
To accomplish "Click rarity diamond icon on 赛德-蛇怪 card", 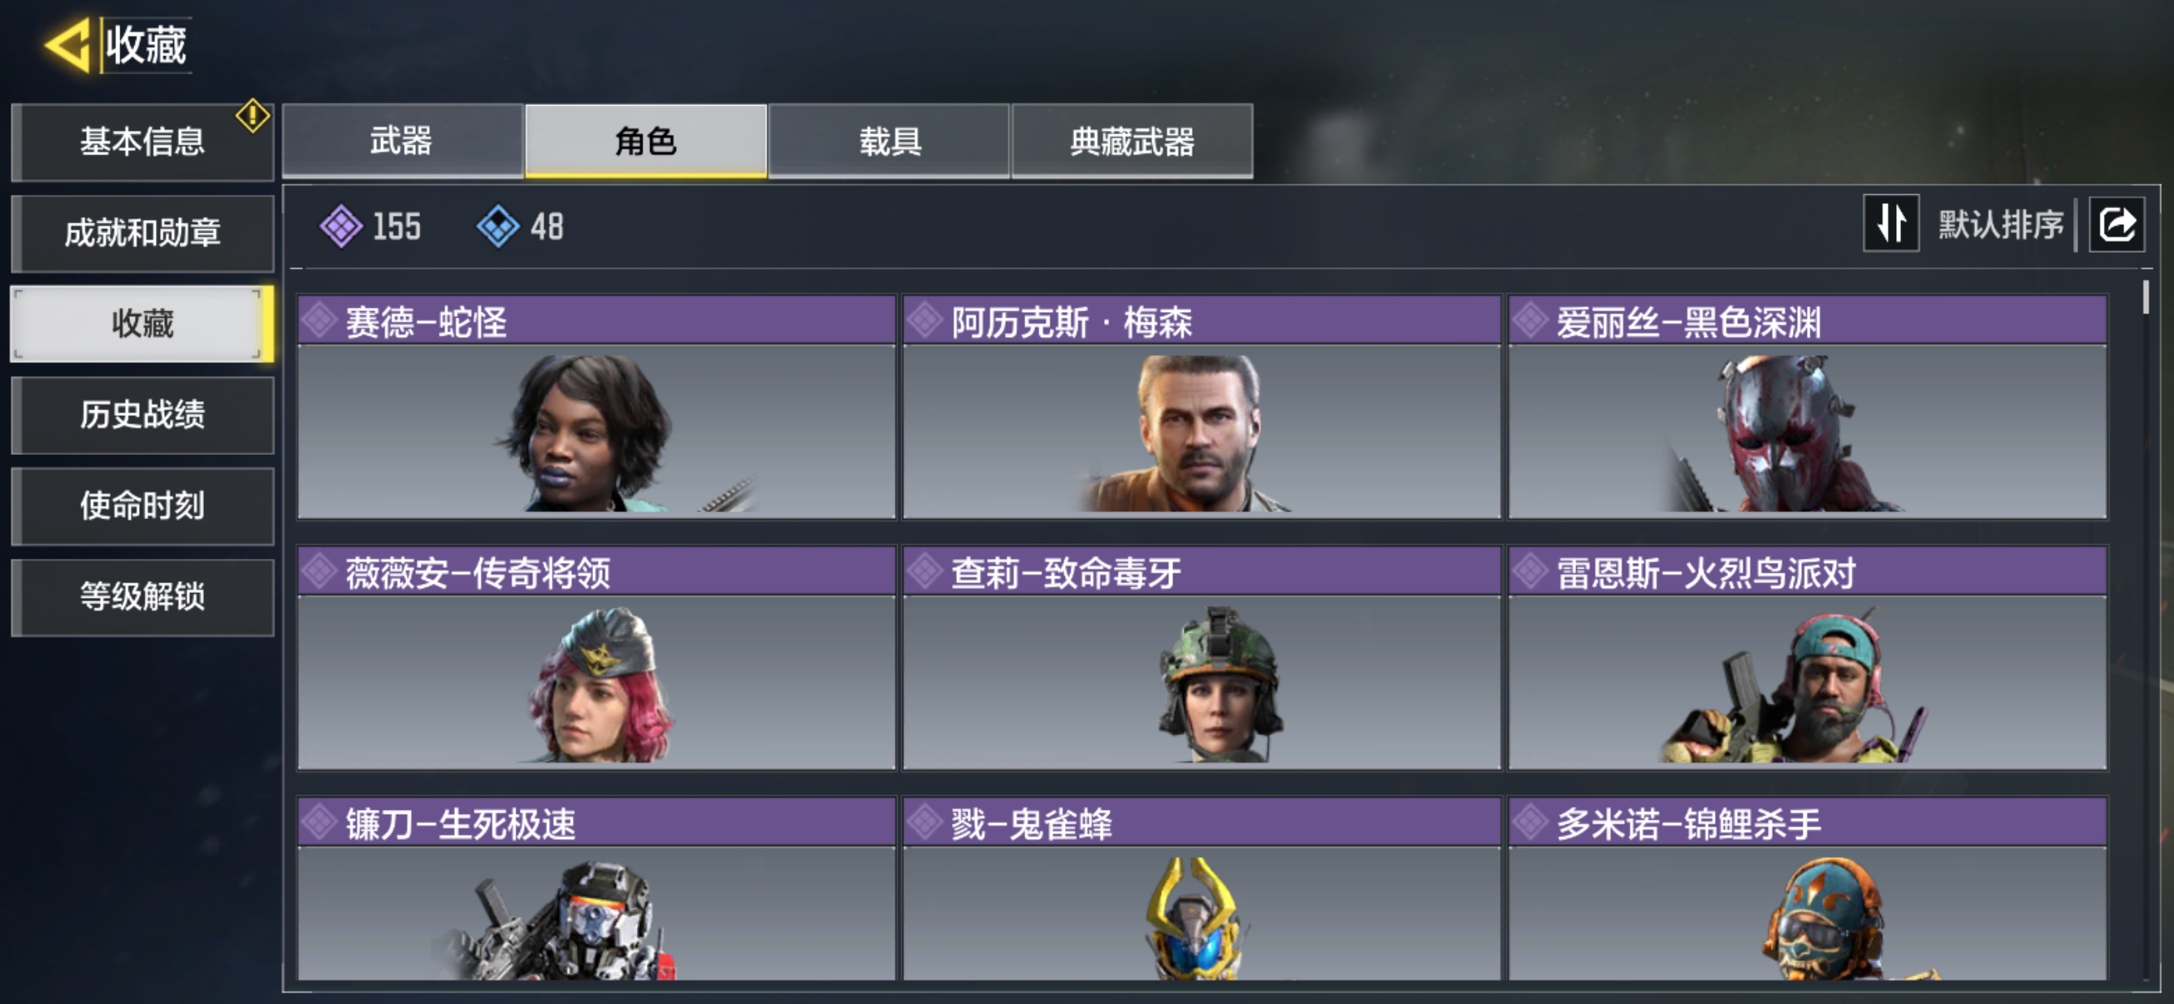I will pyautogui.click(x=320, y=321).
